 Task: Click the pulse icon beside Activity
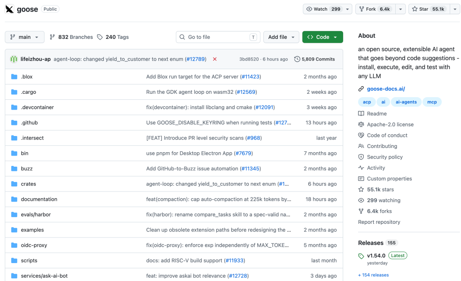[x=361, y=168]
